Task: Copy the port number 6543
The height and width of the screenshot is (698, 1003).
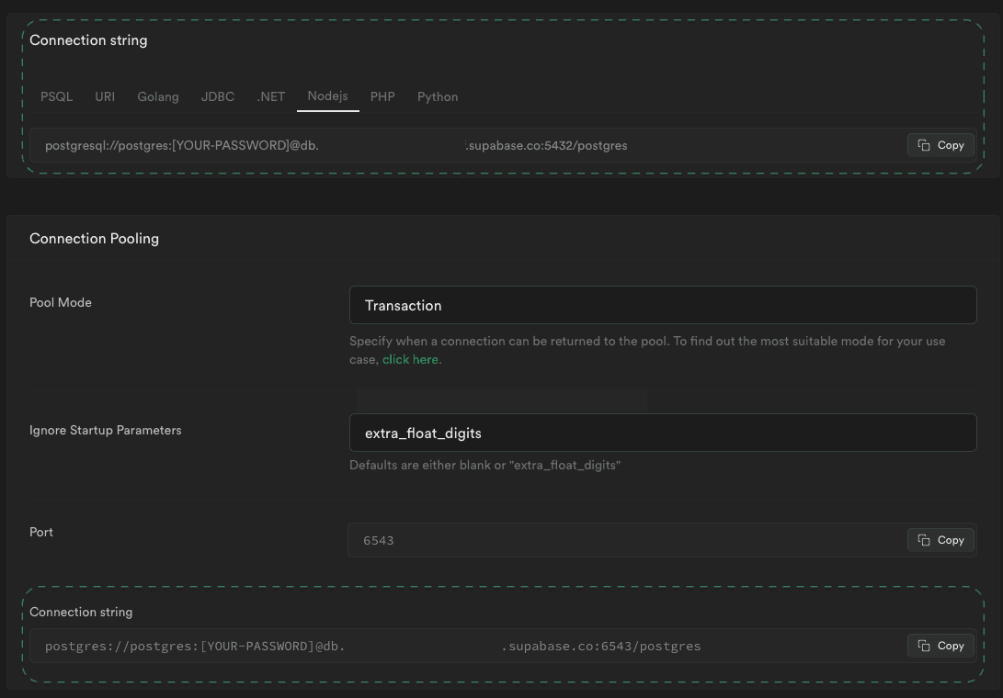Action: point(940,540)
